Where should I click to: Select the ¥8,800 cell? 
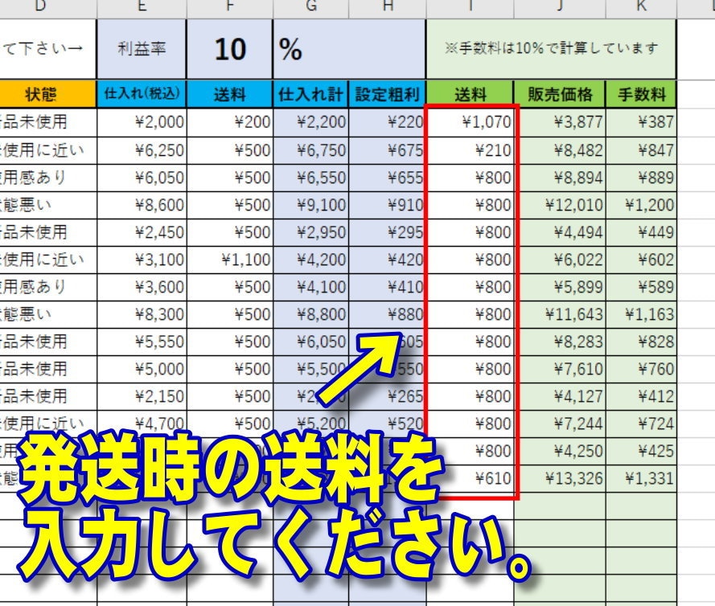click(310, 314)
